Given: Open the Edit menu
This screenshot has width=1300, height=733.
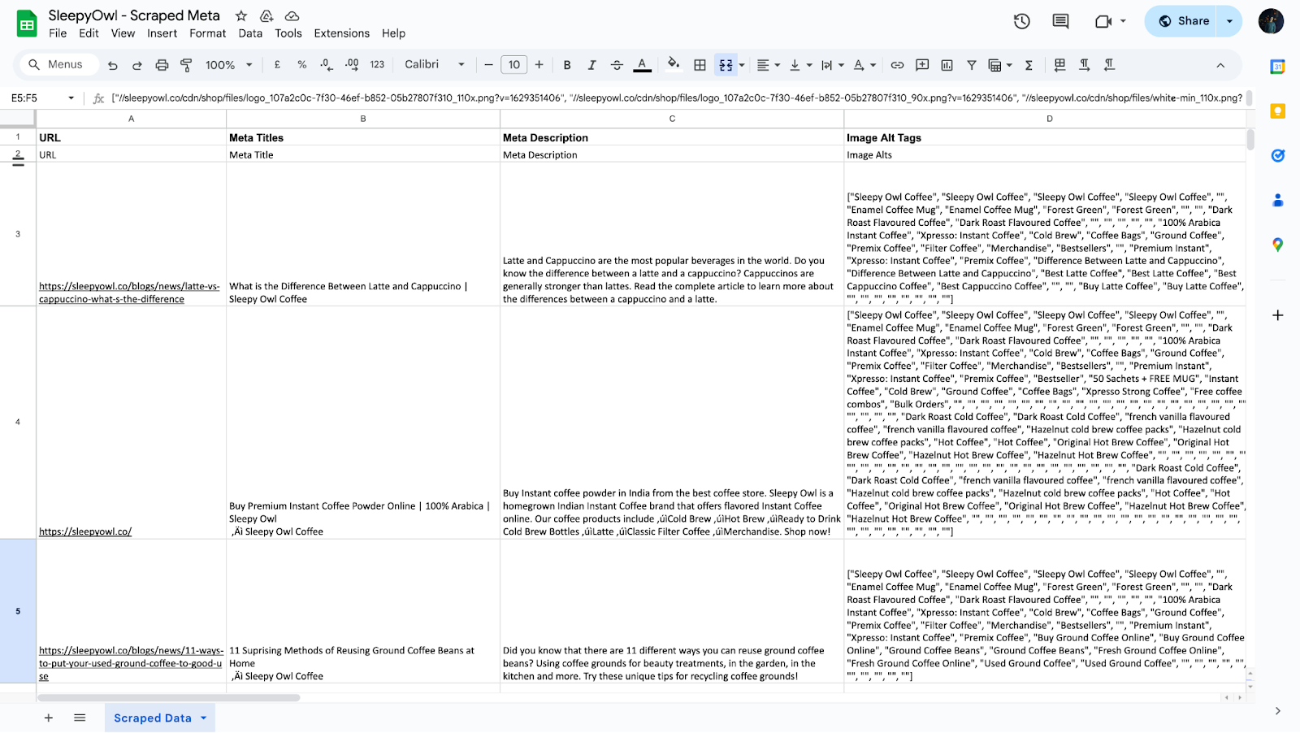Looking at the screenshot, I should point(89,33).
